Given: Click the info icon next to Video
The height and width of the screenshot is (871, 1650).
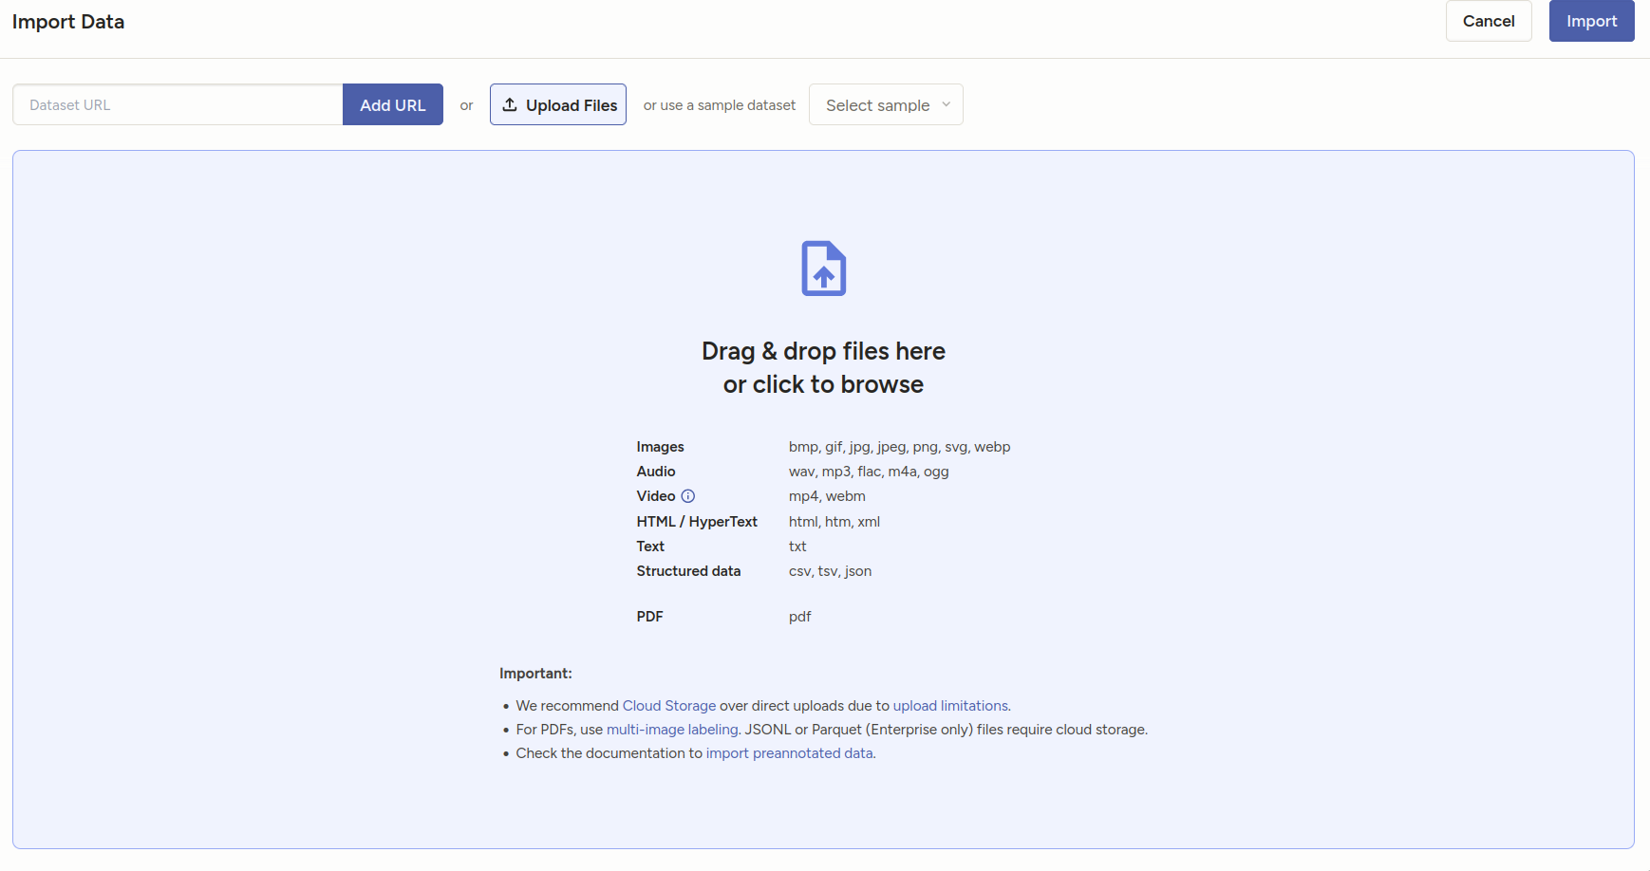Looking at the screenshot, I should point(688,496).
